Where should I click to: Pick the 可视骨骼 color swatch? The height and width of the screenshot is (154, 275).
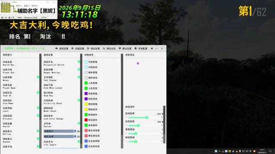pos(86,62)
